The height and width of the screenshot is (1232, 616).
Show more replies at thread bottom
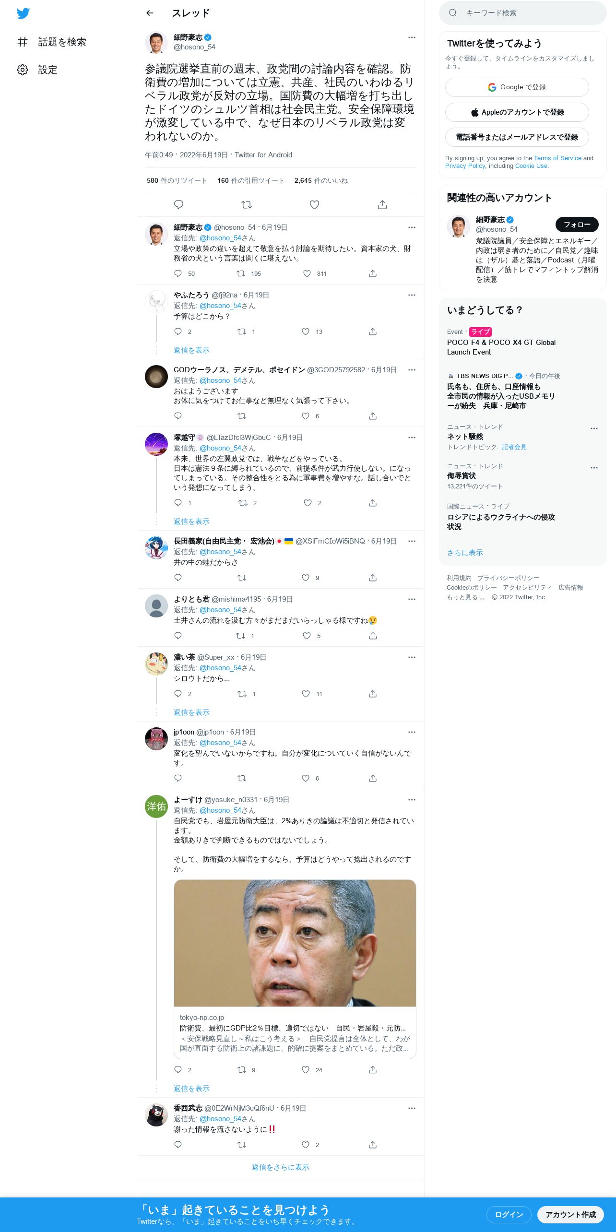pos(281,1167)
